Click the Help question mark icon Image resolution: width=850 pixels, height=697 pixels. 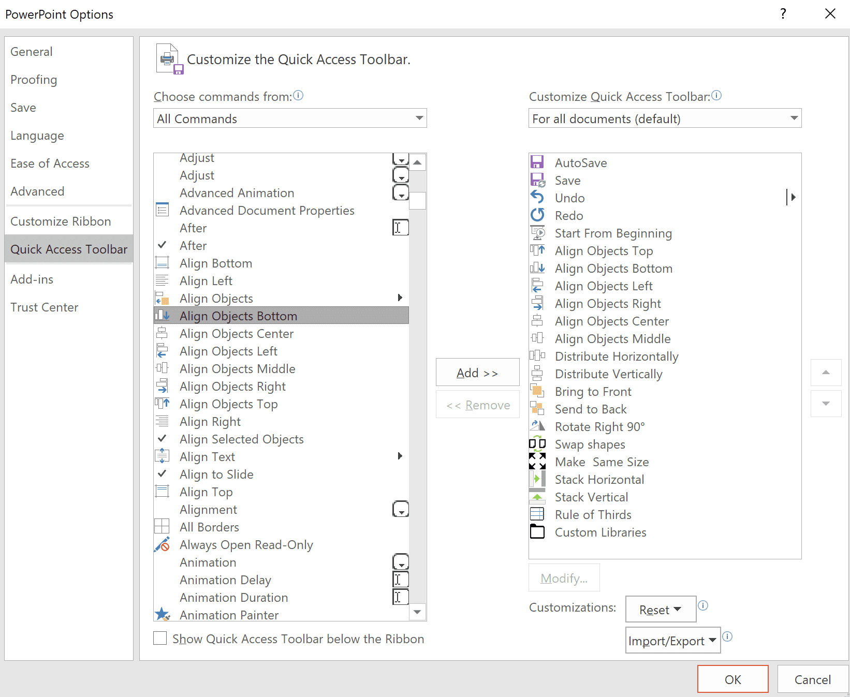(x=783, y=14)
